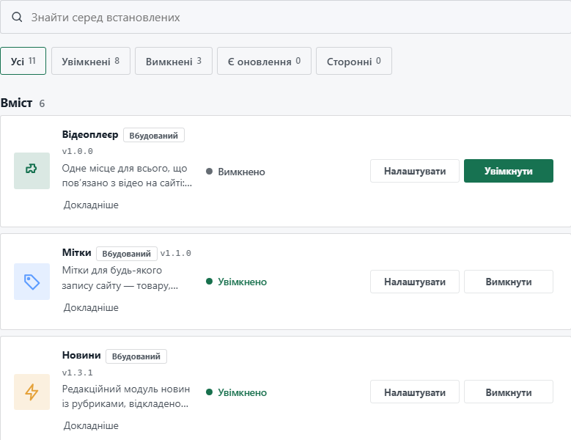The image size is (571, 440).
Task: Switch to the Увімкнені 8 tab
Action: [91, 61]
